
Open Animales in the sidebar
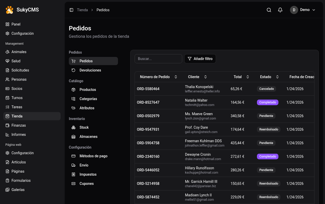(x=19, y=52)
